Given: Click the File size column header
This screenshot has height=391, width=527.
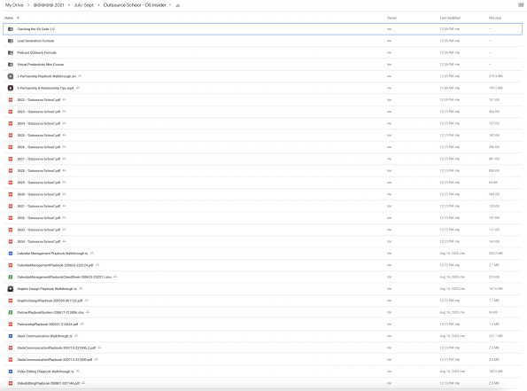Looking at the screenshot, I should click(x=495, y=18).
